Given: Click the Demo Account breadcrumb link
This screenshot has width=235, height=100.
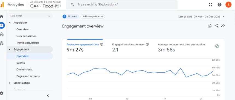Looking at the screenshot, I should click(54, 2).
